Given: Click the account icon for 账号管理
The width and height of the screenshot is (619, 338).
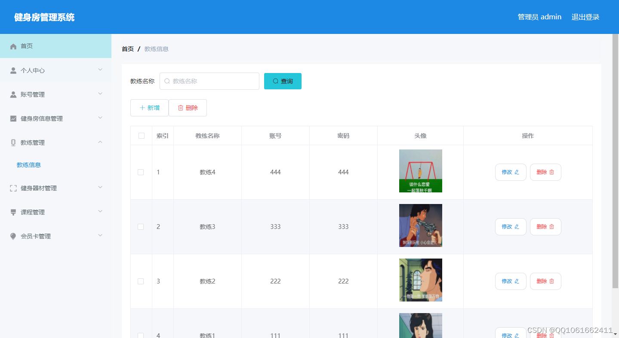Looking at the screenshot, I should click(13, 94).
